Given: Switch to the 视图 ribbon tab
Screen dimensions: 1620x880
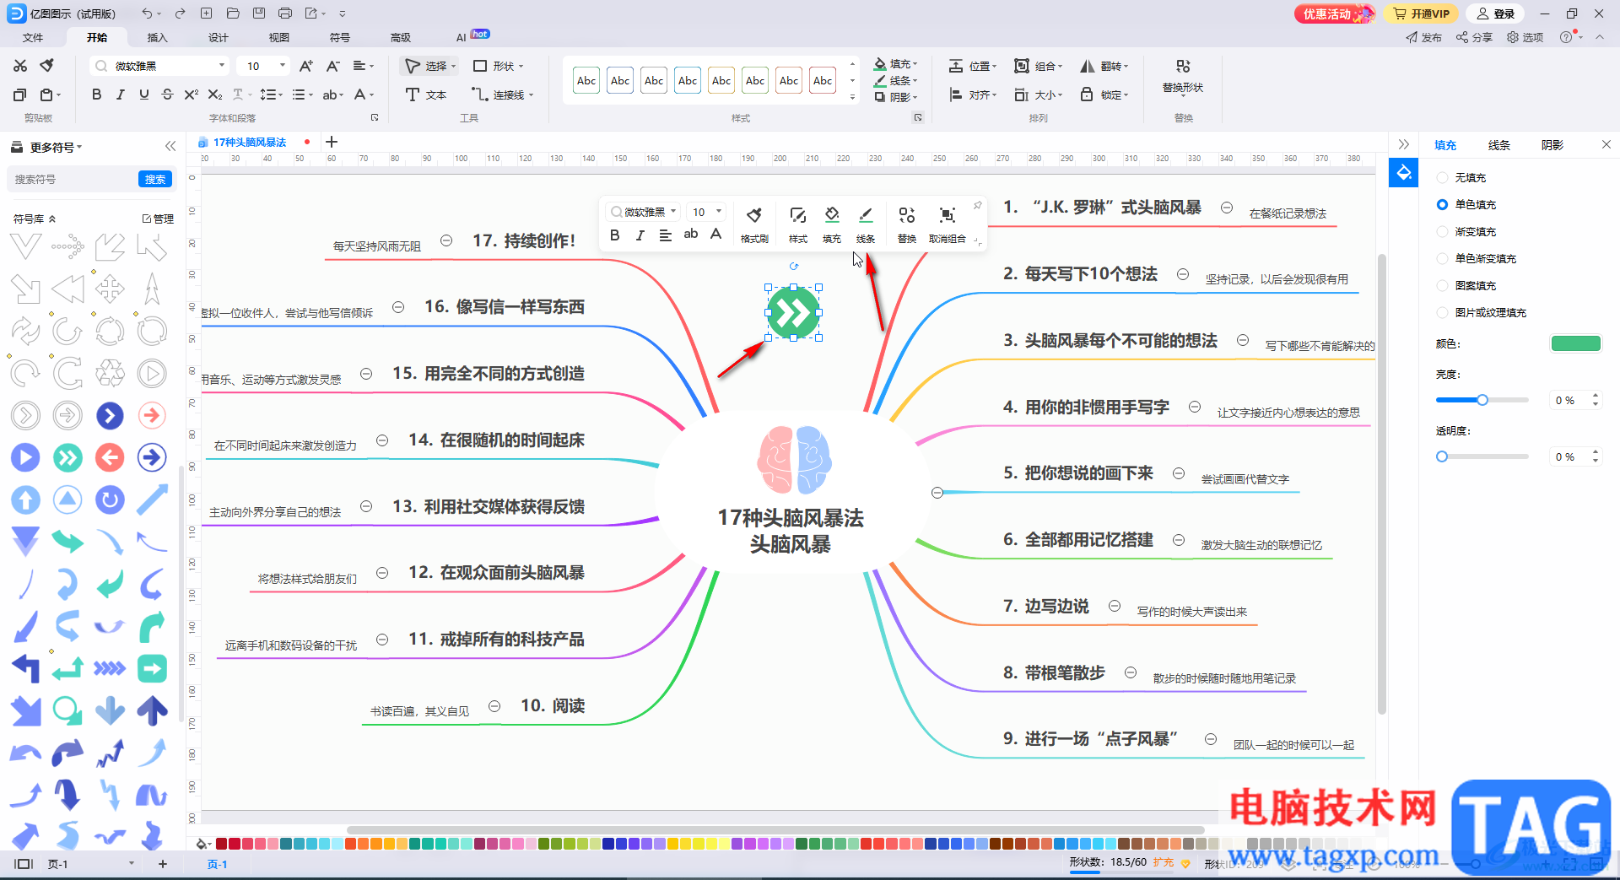Looking at the screenshot, I should point(279,37).
